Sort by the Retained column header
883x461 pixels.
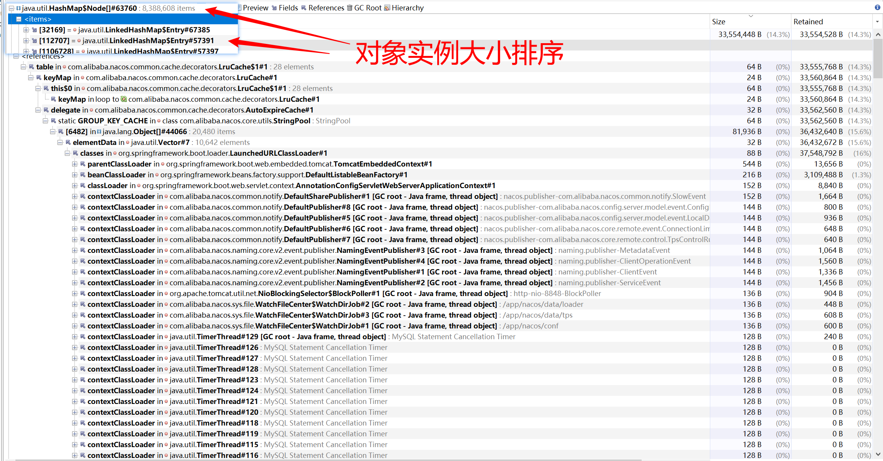tap(808, 22)
